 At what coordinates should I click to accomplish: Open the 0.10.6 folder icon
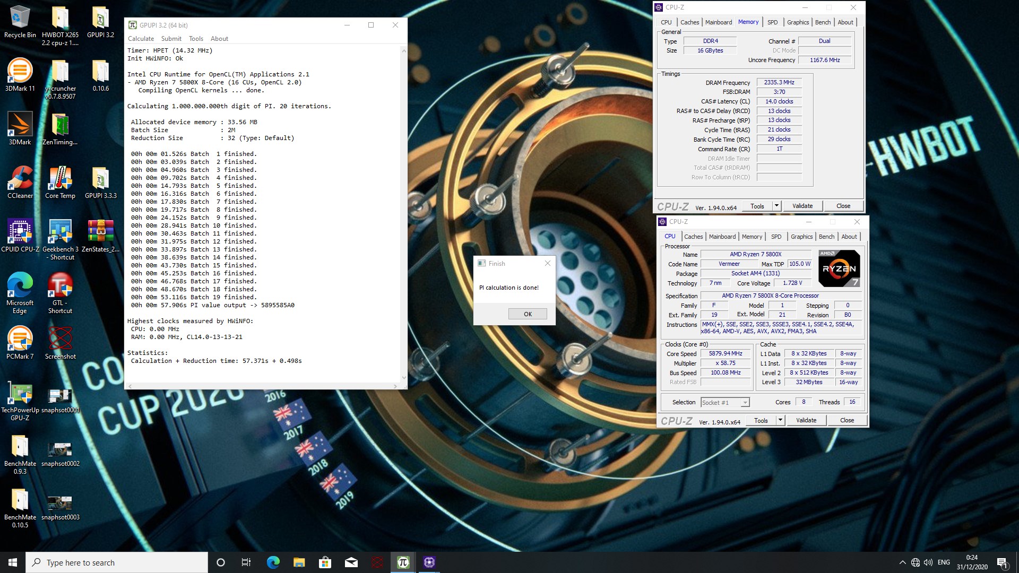100,75
